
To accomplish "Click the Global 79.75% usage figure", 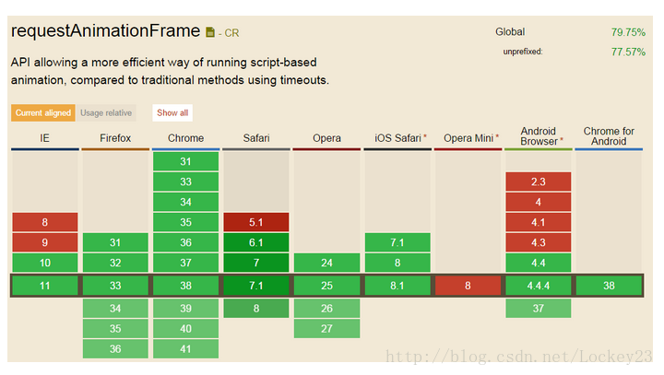I will (627, 32).
